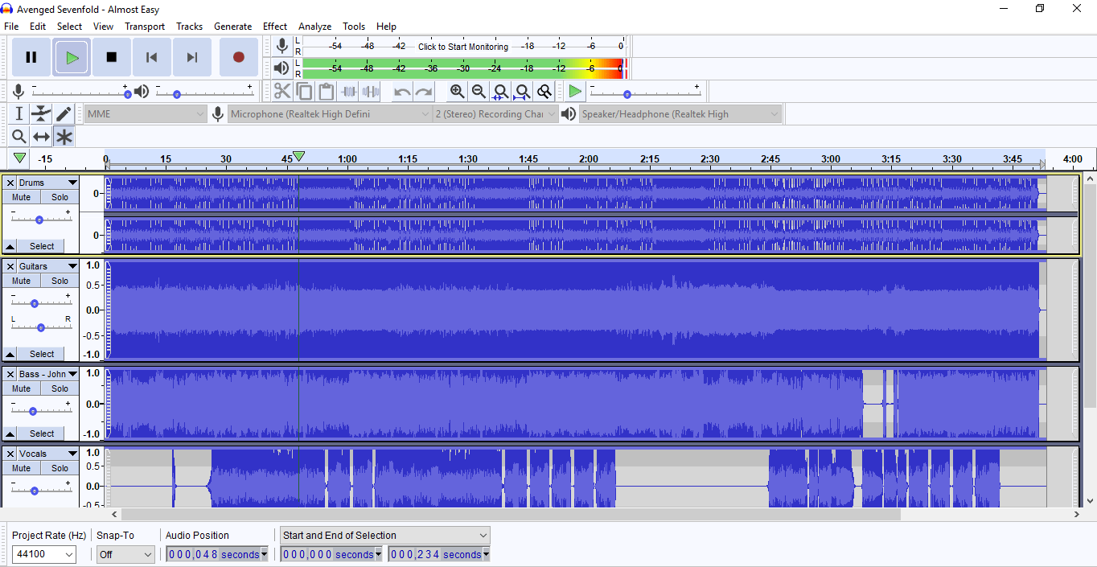Choose the Time Shift tool
Viewport: 1097px width, 567px height.
(x=40, y=136)
